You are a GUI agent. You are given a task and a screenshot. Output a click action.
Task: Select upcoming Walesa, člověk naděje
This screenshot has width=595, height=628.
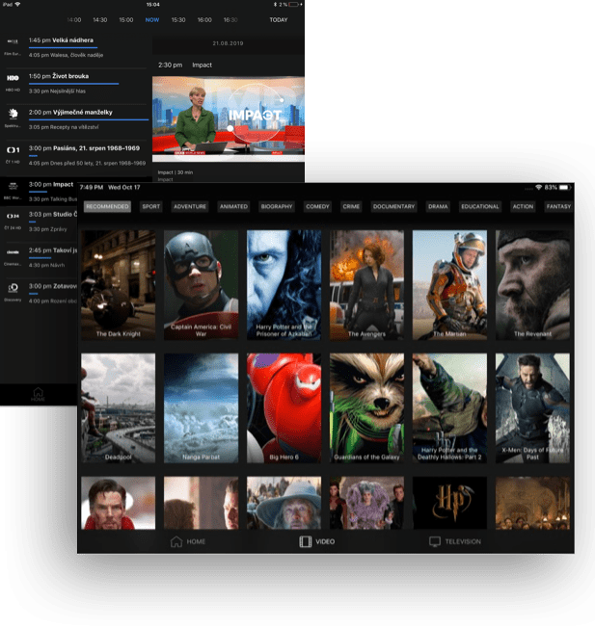pyautogui.click(x=66, y=55)
